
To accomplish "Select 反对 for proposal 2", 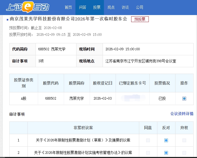I will point(166,153).
